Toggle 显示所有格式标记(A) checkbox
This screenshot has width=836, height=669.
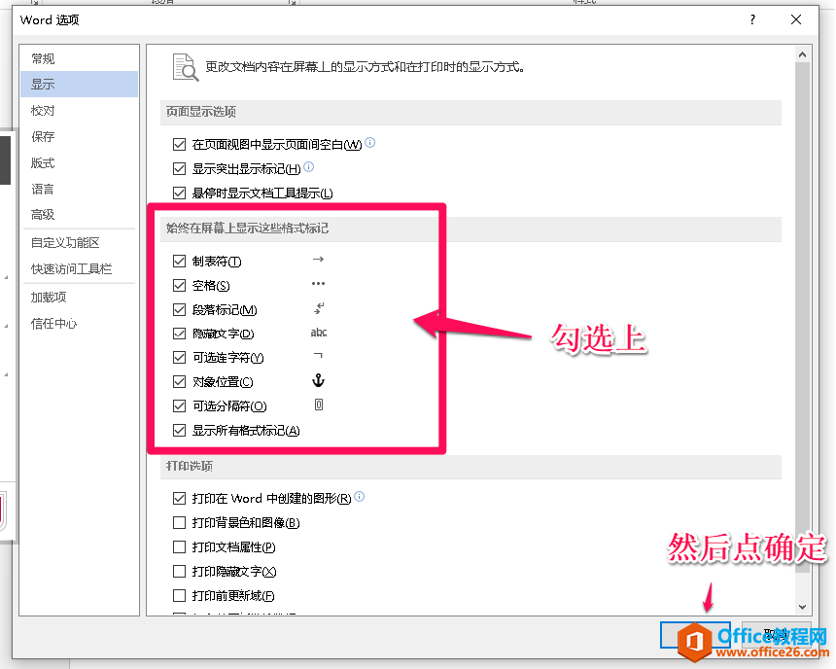click(x=179, y=431)
